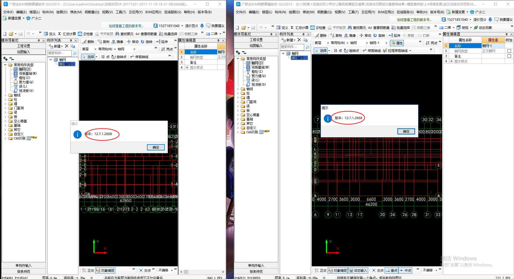
Task: Click collapse-all minus icon in right navigation
Action: click(x=244, y=52)
